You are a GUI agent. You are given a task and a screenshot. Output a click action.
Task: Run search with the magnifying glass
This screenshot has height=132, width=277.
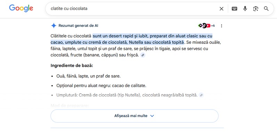click(266, 9)
